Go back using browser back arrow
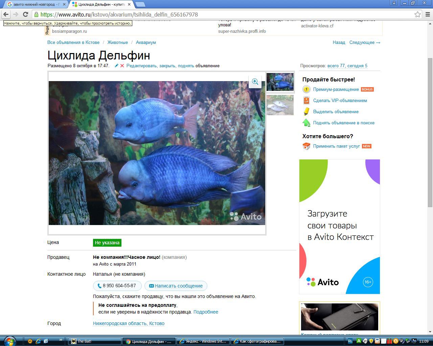Image resolution: width=433 pixels, height=346 pixels. pyautogui.click(x=6, y=14)
